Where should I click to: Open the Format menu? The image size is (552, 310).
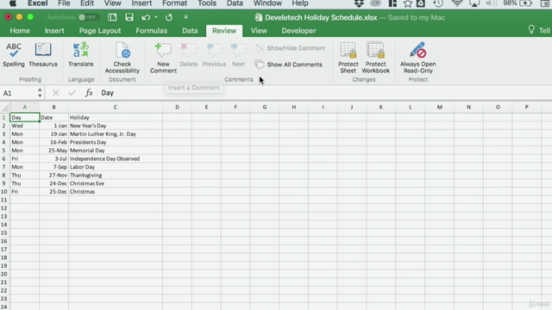(x=174, y=3)
